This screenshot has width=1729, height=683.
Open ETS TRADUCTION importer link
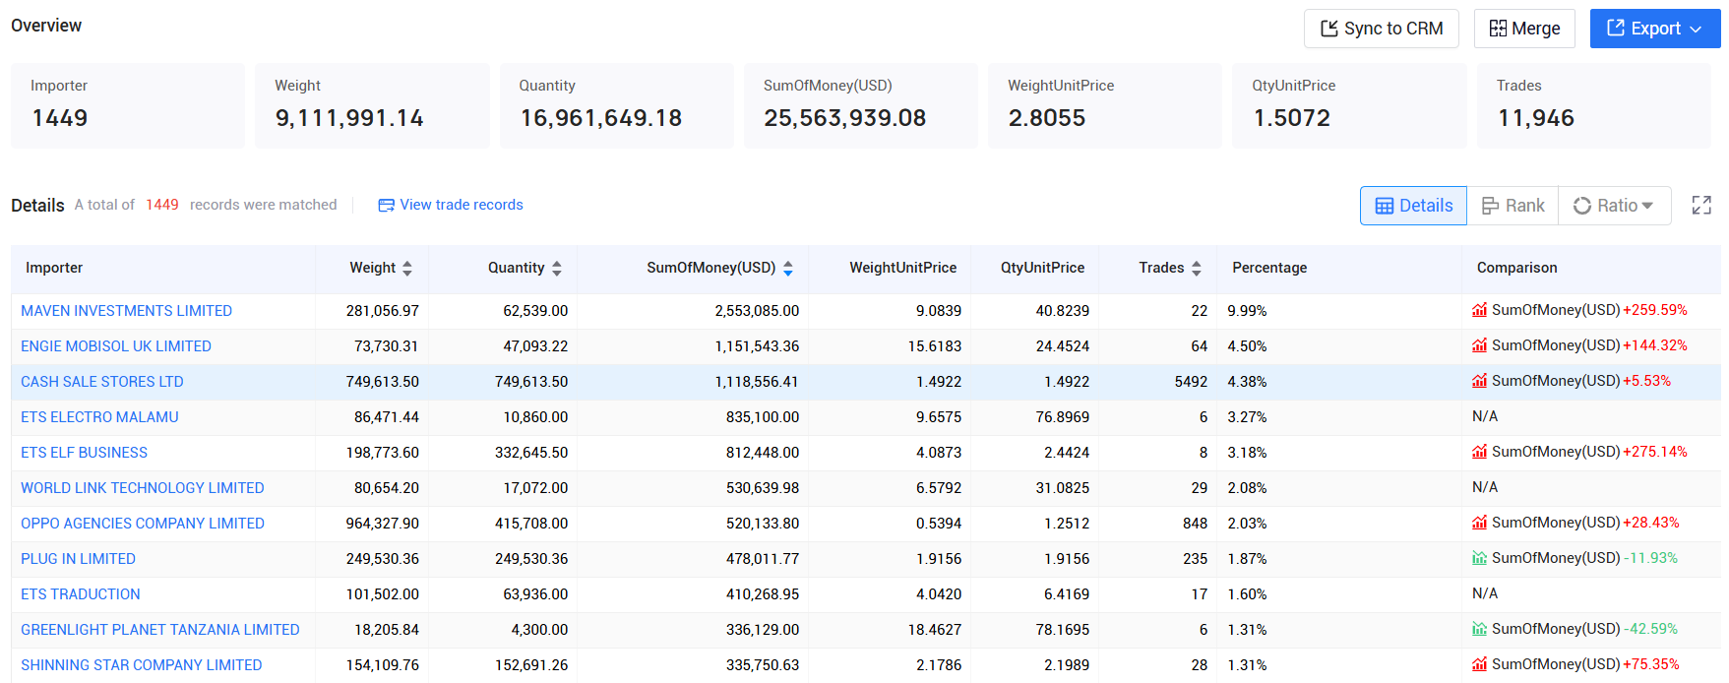click(81, 594)
